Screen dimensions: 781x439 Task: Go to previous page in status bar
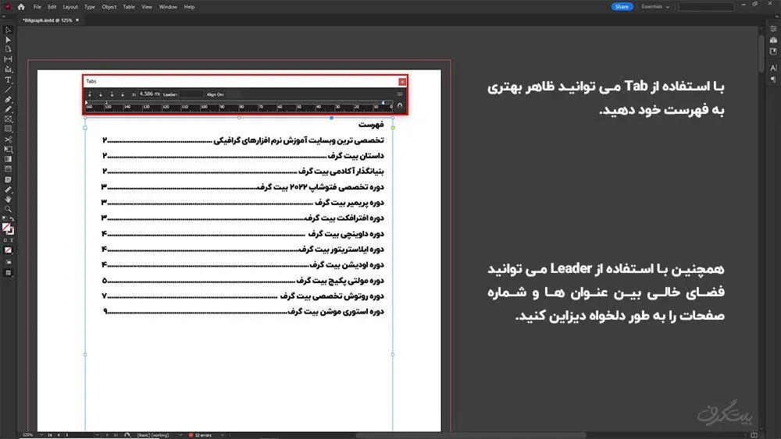(x=59, y=435)
